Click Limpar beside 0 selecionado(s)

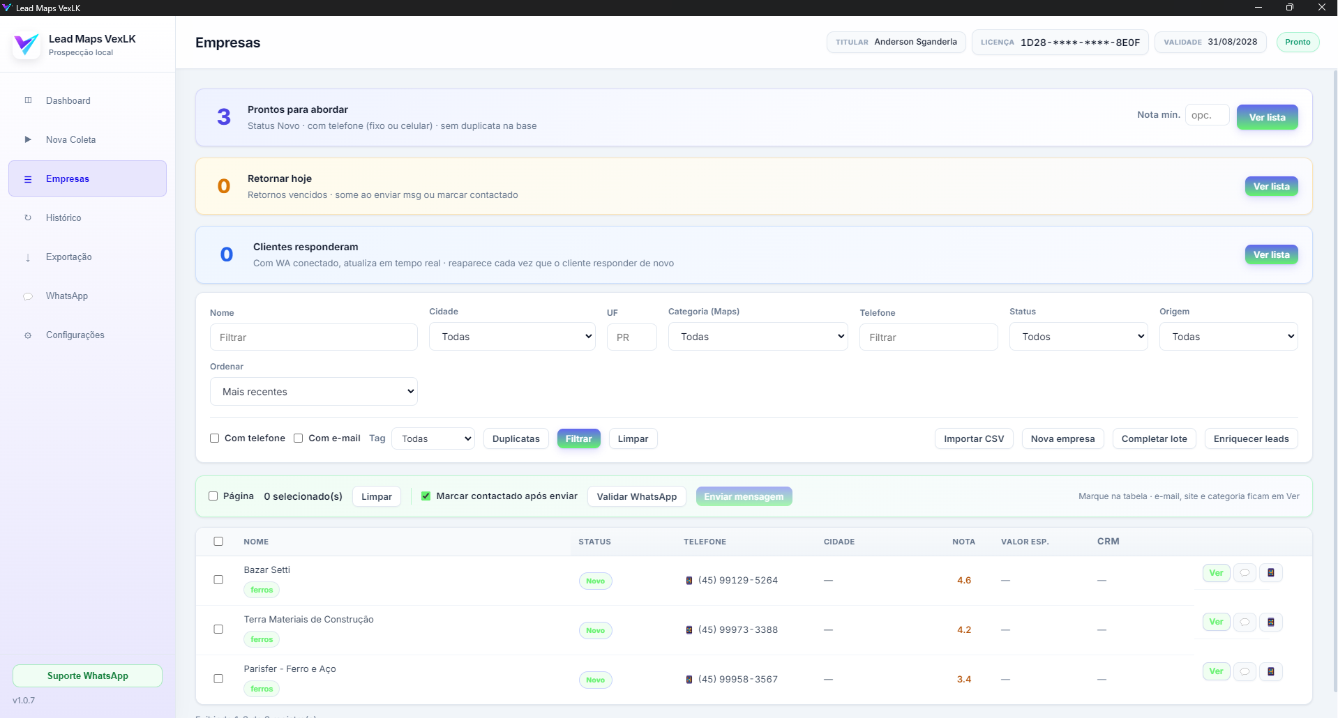click(376, 496)
